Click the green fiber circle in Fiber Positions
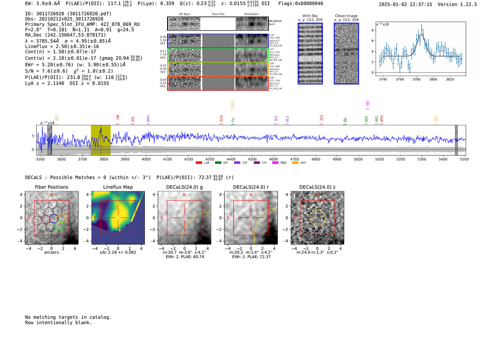502x342 pixels. pyautogui.click(x=59, y=225)
